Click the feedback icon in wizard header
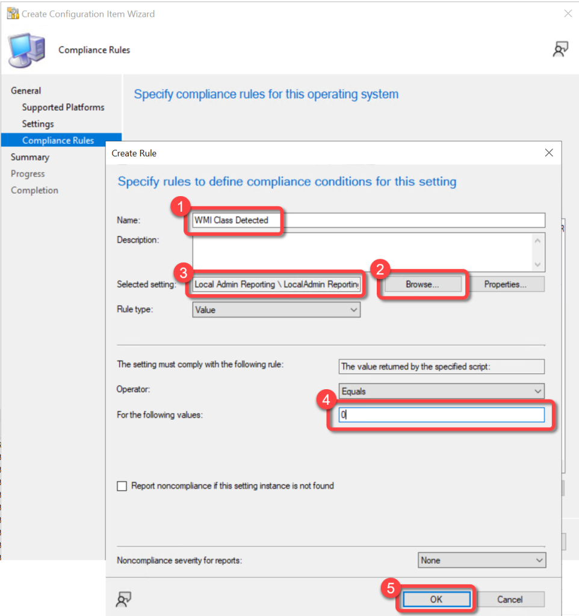 tap(560, 50)
